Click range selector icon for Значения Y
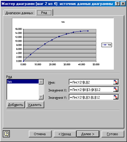Viewport: 127px width, 142px height. (116, 97)
